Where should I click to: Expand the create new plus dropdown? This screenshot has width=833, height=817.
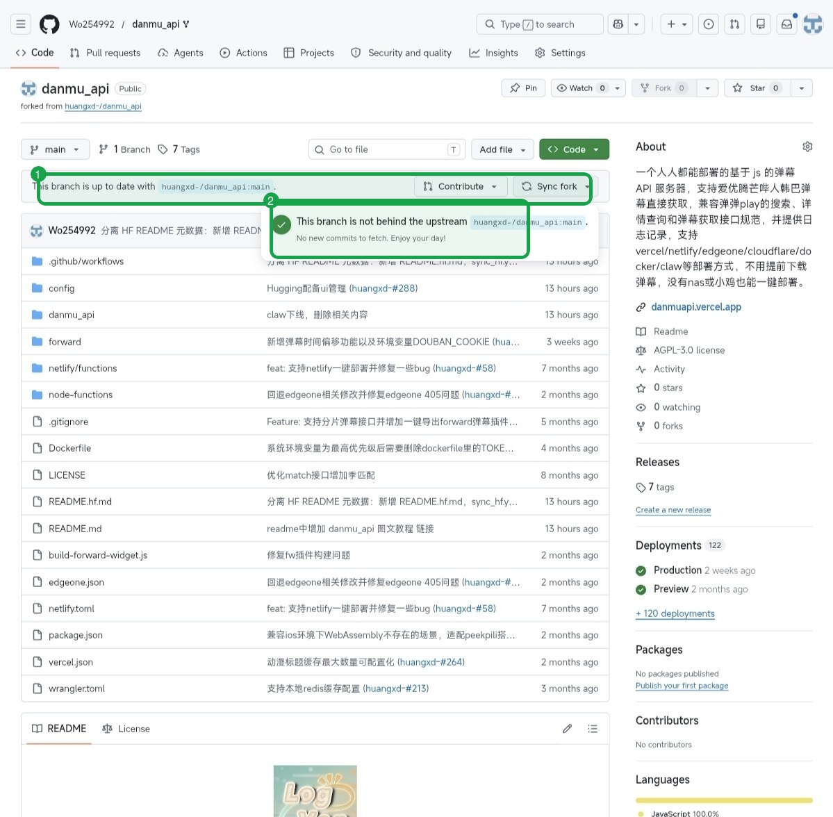point(677,24)
